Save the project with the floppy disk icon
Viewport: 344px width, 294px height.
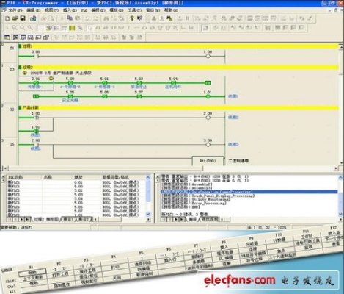23,18
